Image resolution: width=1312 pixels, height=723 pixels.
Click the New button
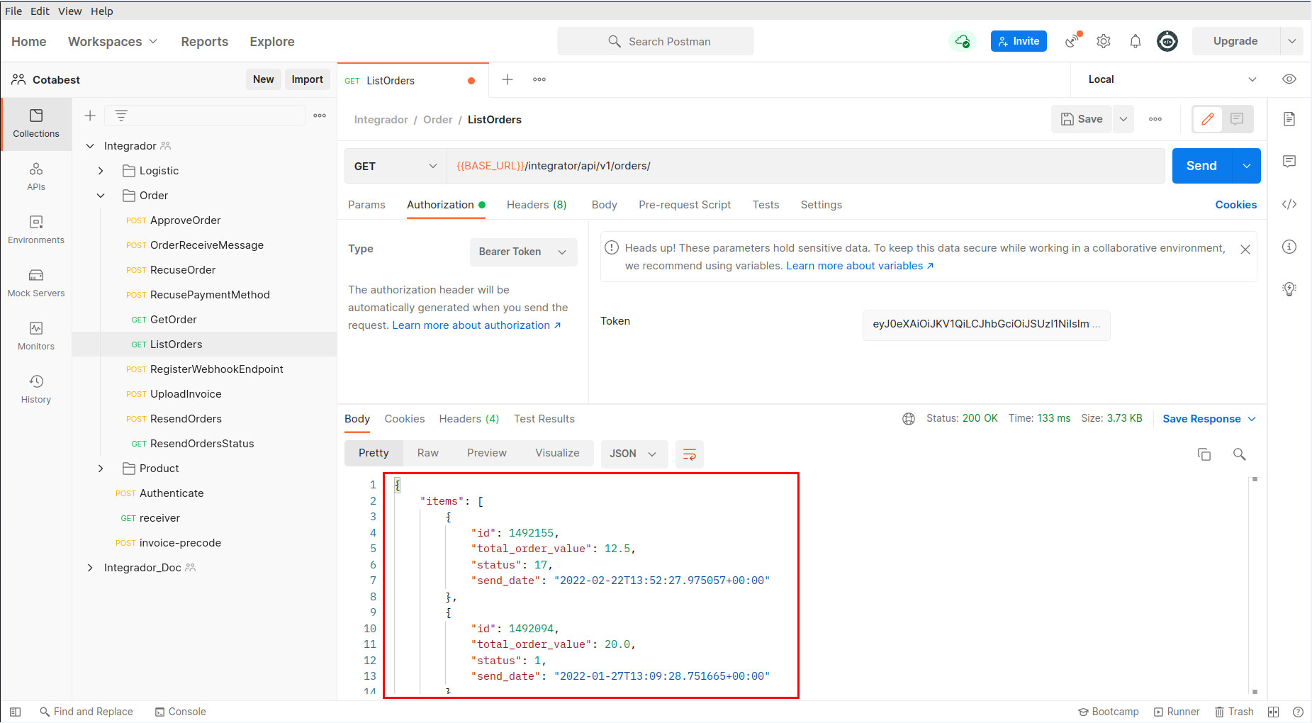click(263, 79)
